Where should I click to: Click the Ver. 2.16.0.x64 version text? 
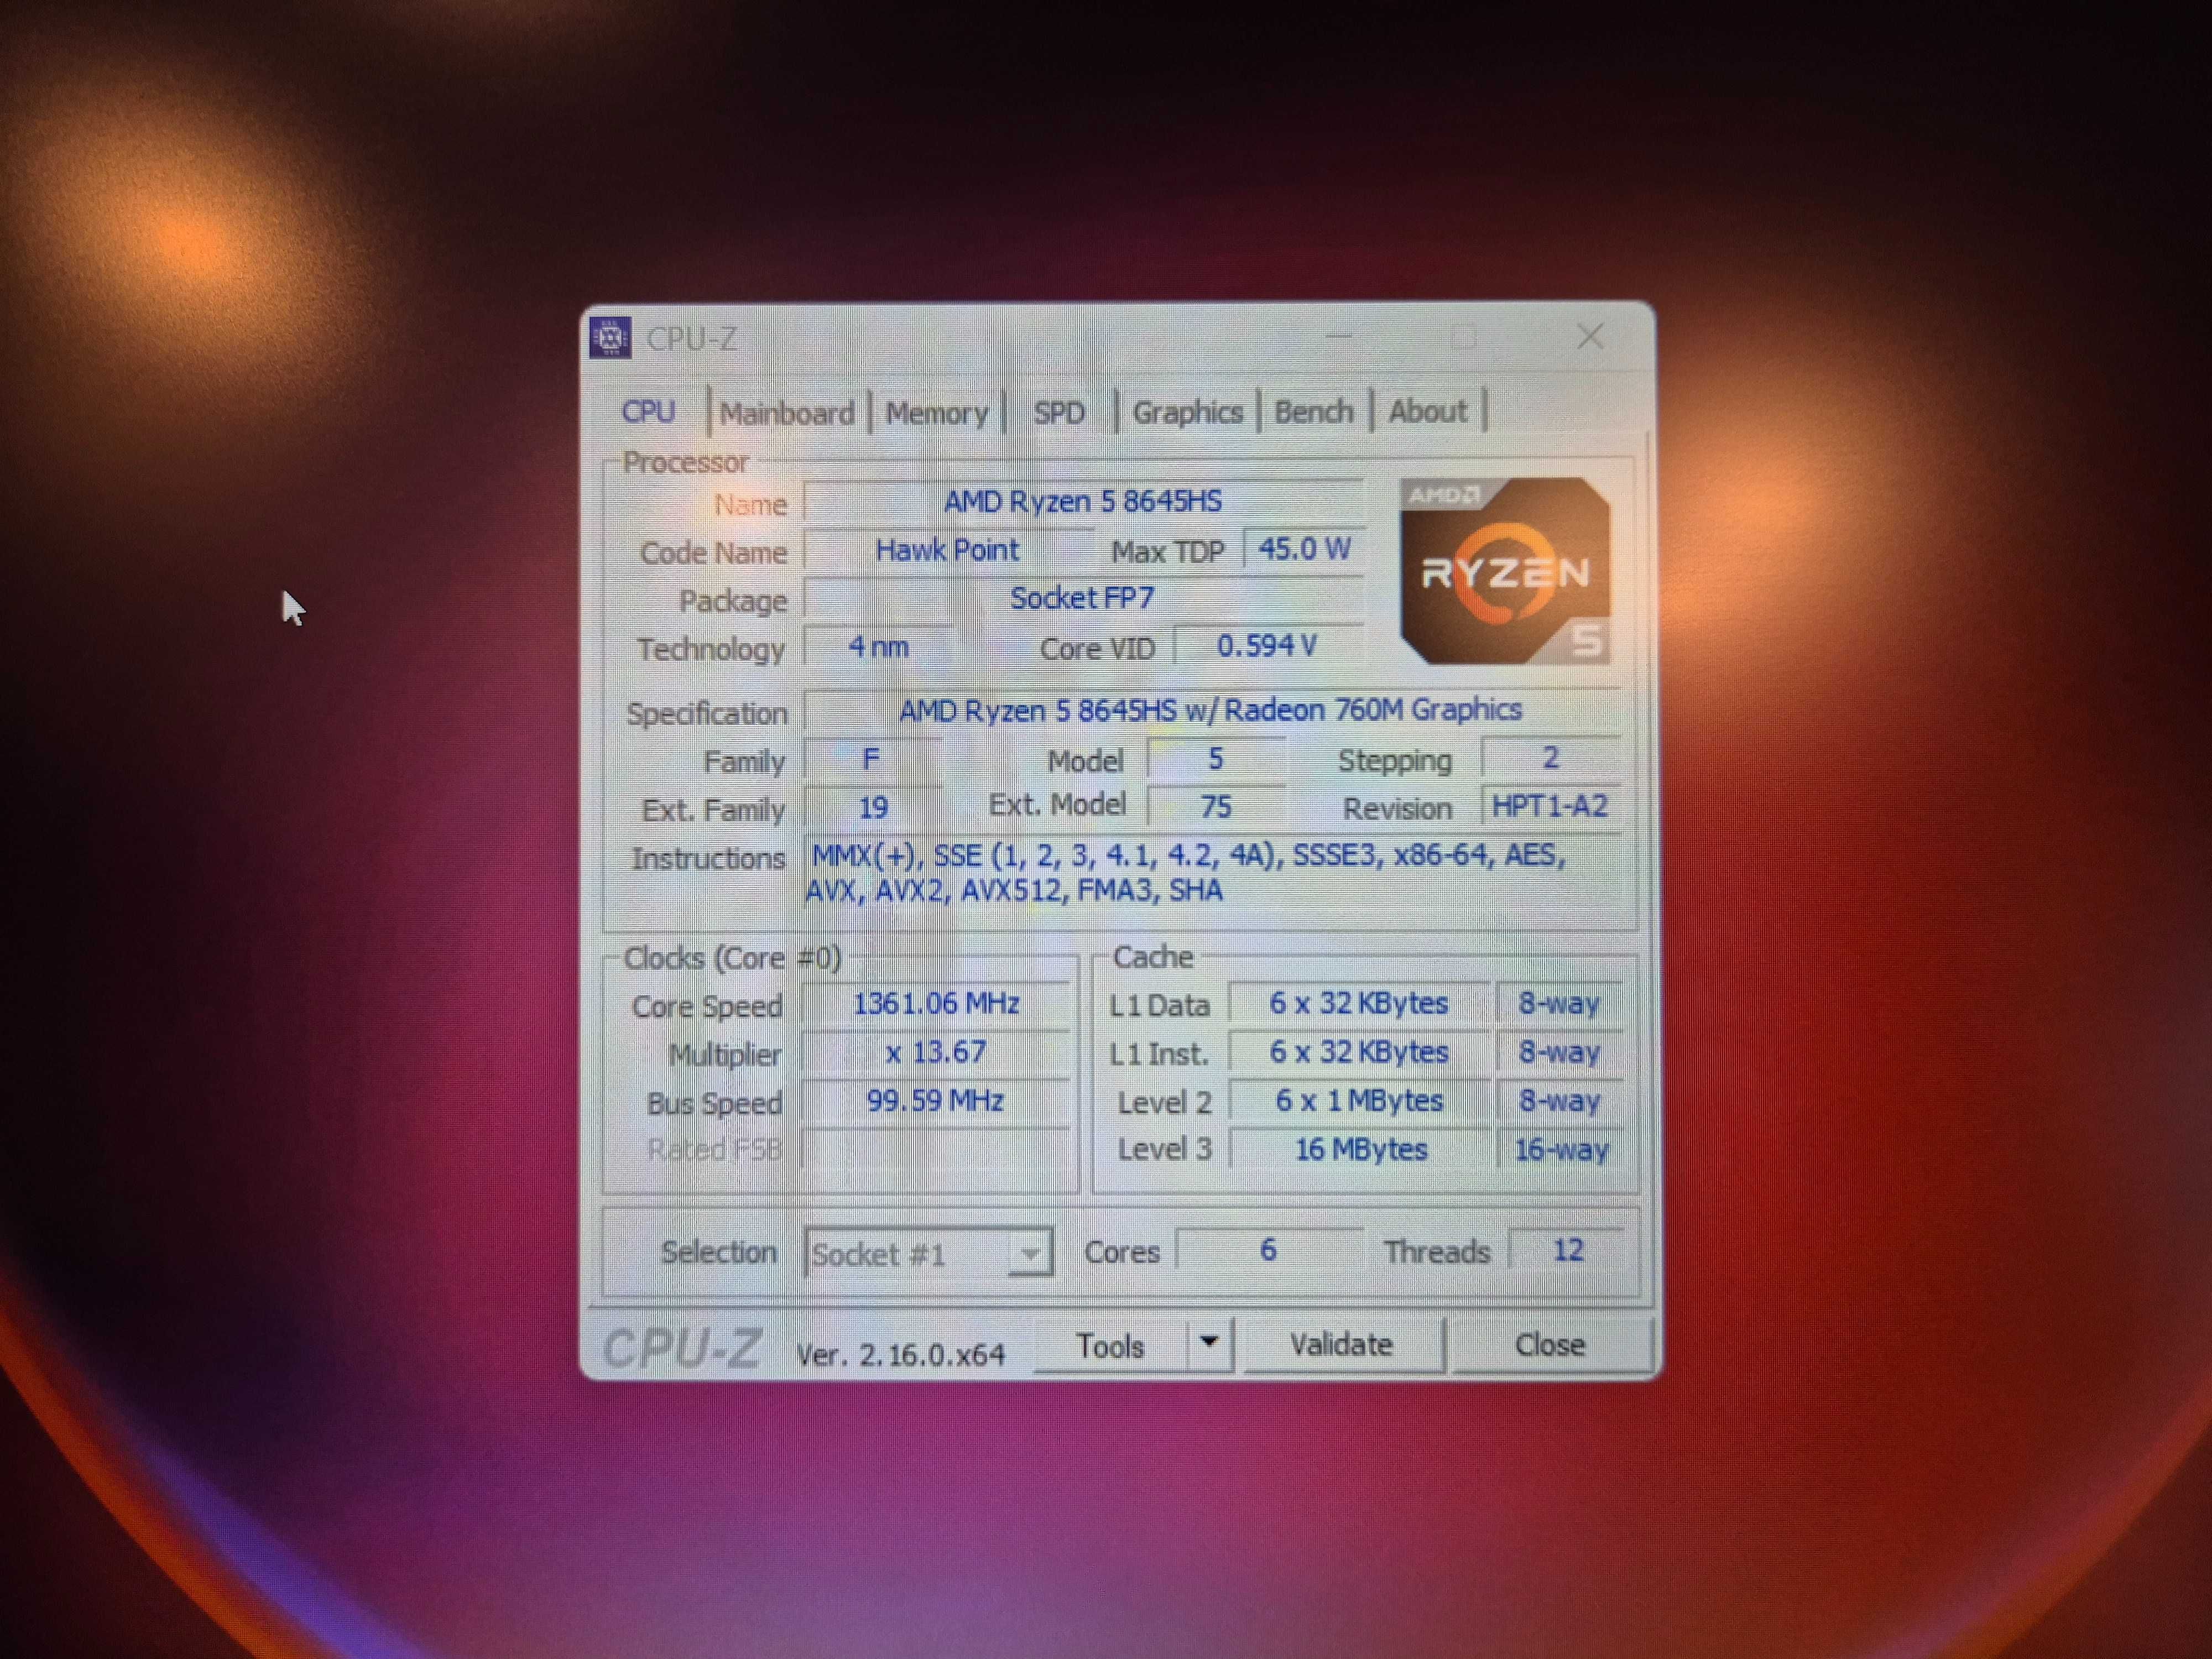point(900,1354)
